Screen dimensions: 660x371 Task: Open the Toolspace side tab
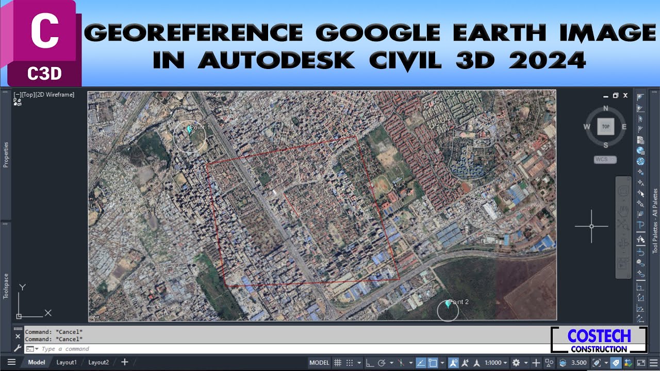(x=6, y=286)
